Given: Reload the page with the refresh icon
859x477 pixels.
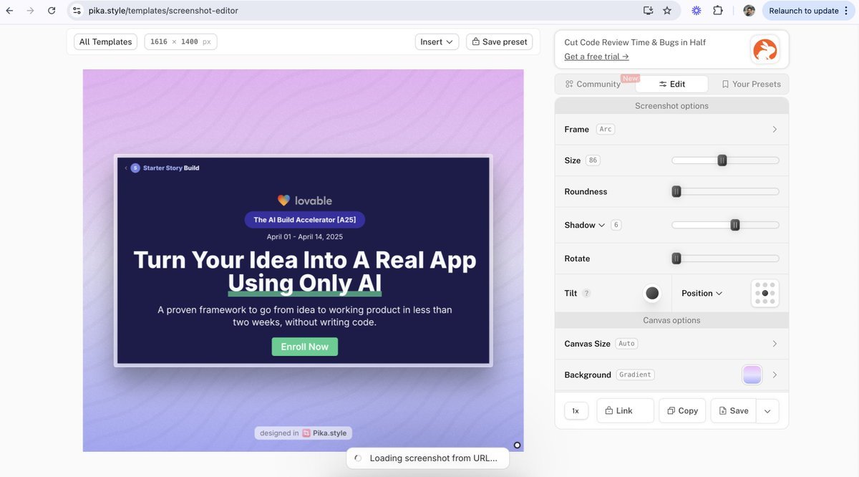Looking at the screenshot, I should 52,11.
